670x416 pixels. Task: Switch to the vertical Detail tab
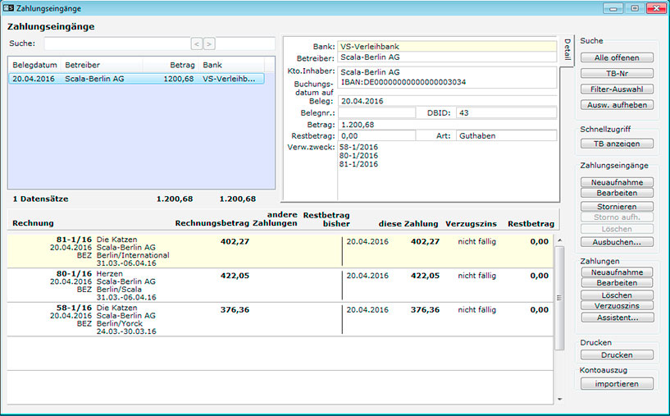567,52
